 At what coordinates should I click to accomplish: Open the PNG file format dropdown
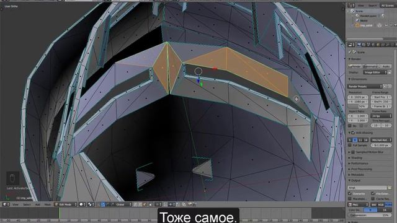pyautogui.click(x=359, y=204)
